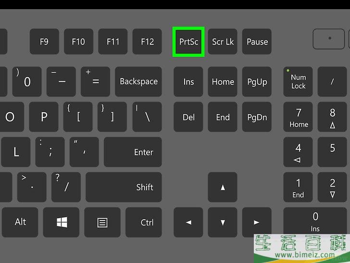The height and width of the screenshot is (263, 350).
Task: Click the right Shift key
Action: (124, 187)
